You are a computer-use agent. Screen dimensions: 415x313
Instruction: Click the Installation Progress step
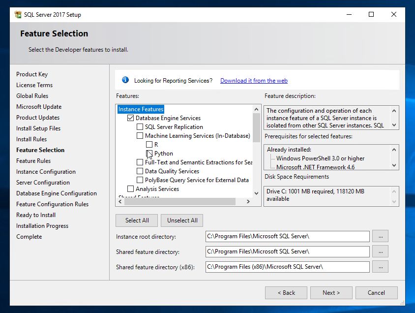tap(42, 226)
